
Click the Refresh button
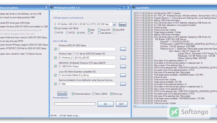(123, 25)
